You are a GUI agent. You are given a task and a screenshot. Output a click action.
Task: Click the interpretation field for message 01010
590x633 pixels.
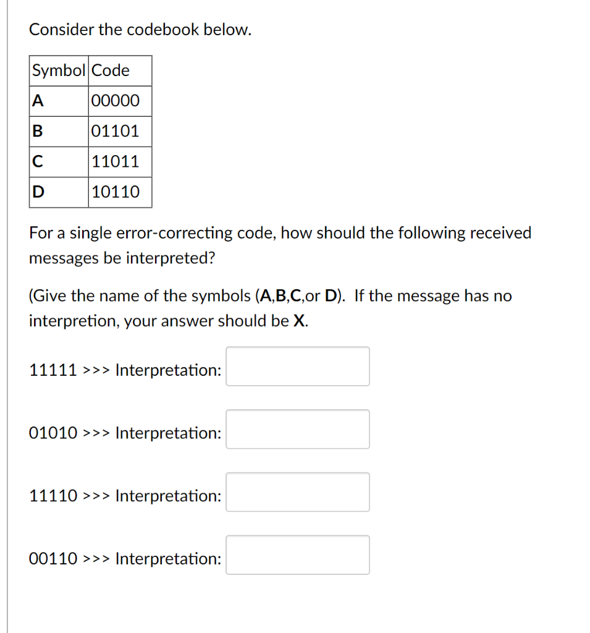(297, 429)
